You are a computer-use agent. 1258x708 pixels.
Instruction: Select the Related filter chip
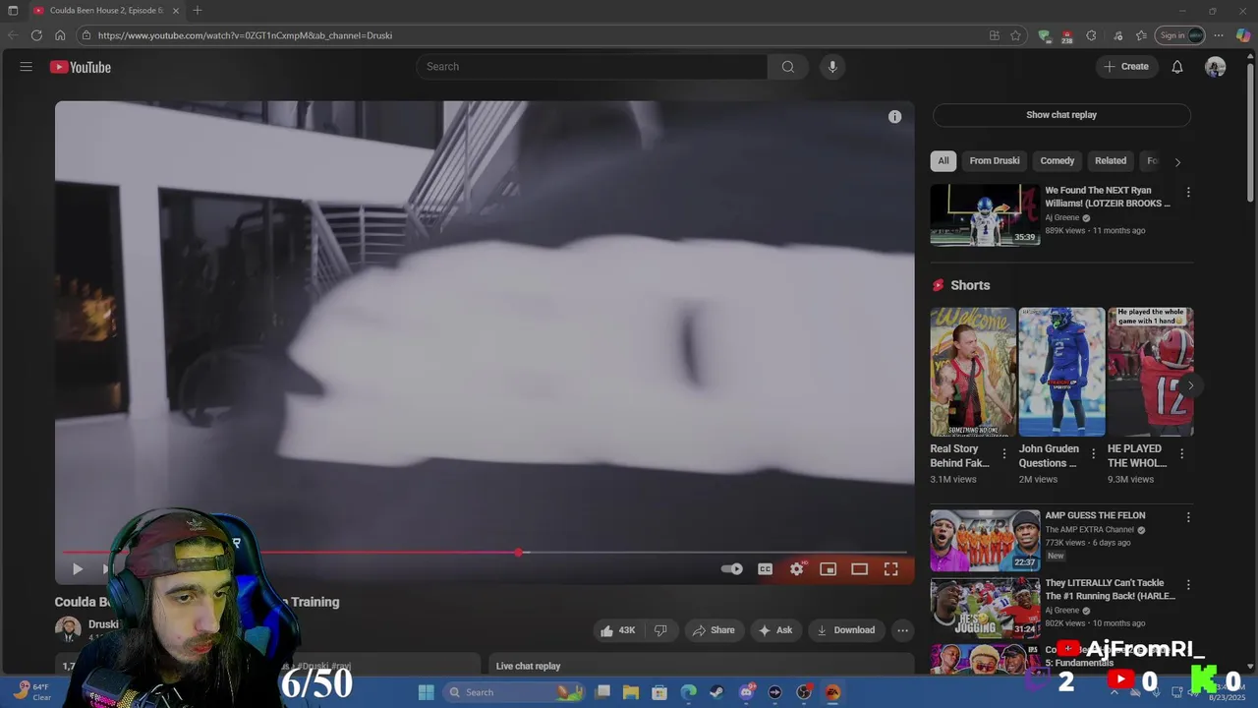point(1111,161)
